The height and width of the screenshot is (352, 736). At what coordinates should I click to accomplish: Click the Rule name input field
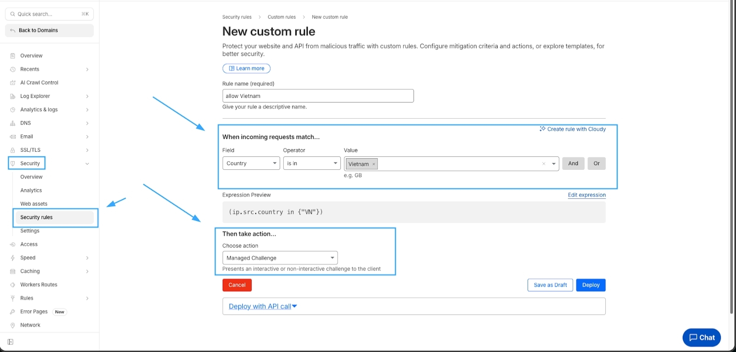318,96
